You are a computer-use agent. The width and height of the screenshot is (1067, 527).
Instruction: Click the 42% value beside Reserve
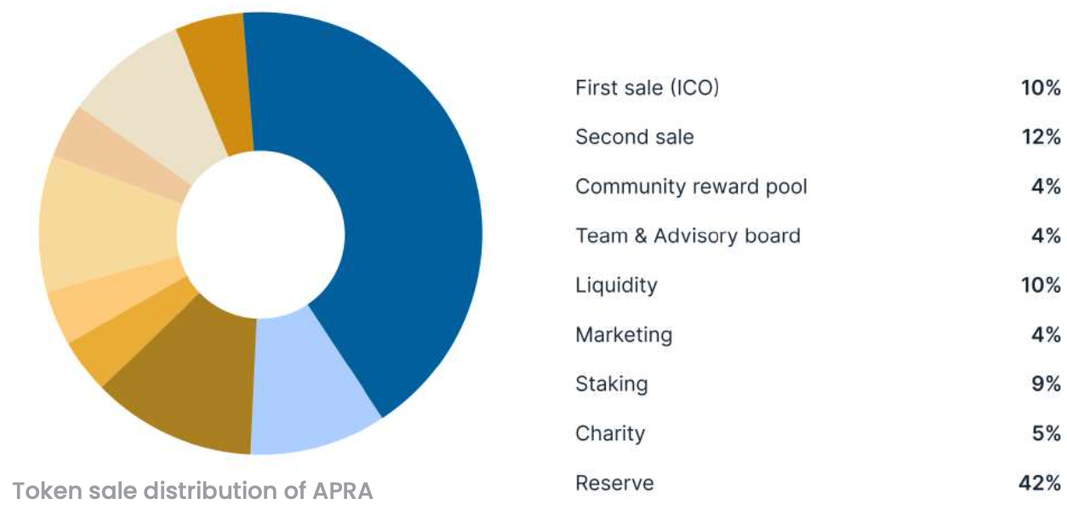(1040, 484)
